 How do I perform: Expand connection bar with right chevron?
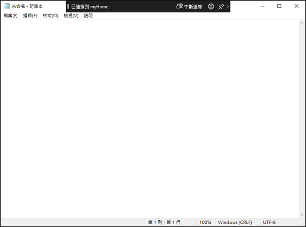point(228,6)
